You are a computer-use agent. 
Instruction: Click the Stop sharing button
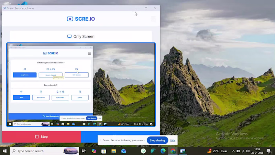[x=157, y=140]
